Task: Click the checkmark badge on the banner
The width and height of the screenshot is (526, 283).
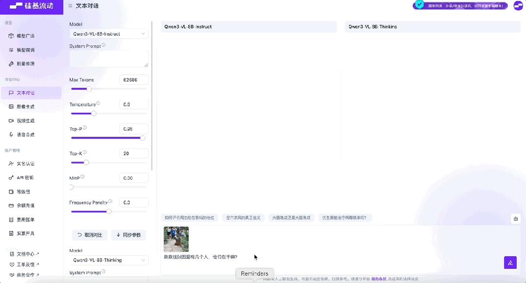Action: coord(419,4)
